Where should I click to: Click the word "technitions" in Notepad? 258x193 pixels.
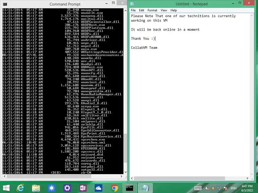point(199,16)
